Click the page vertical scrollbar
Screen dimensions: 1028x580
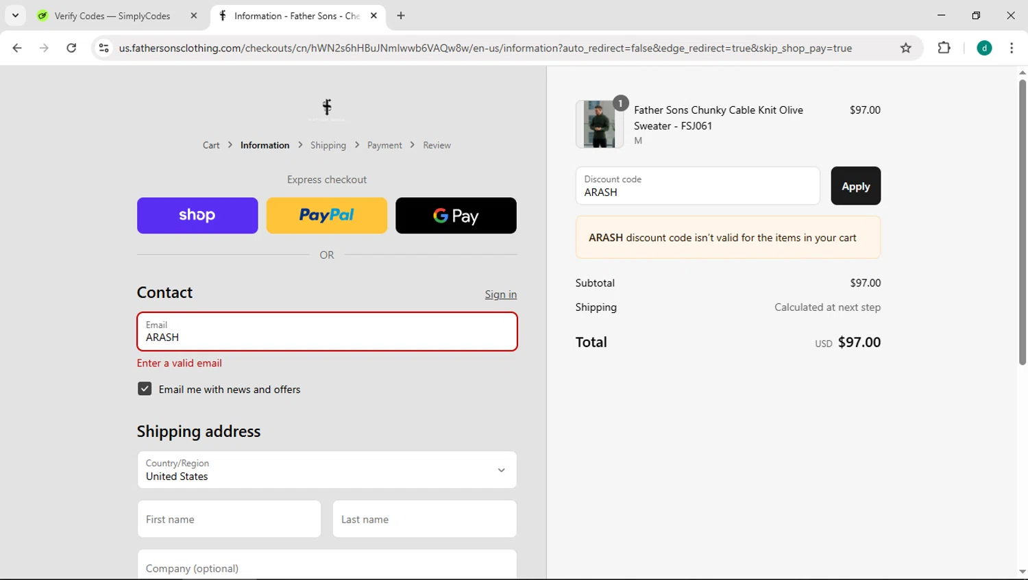click(x=1022, y=223)
